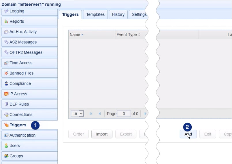Screen dimensions: 232x164
Task: Click the Users person icon
Action: [6, 146]
